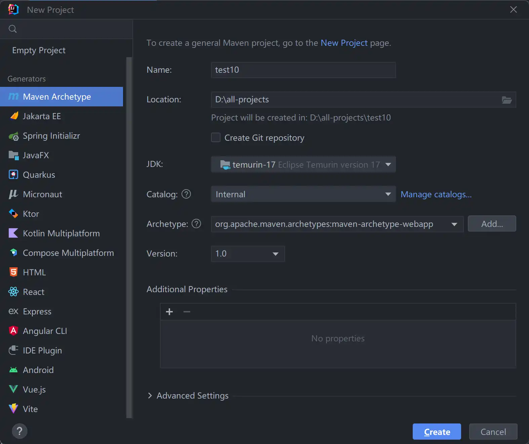The image size is (529, 444).
Task: Add a property with the plus icon
Action: tap(169, 312)
